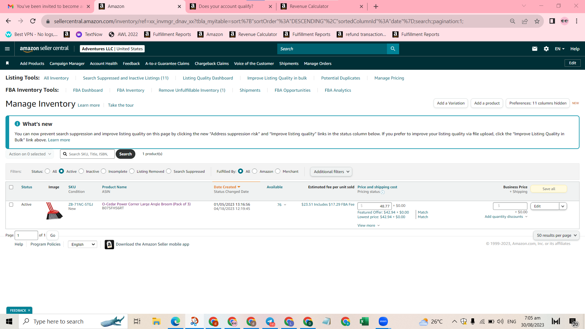Open the settings gear icon

tap(546, 49)
